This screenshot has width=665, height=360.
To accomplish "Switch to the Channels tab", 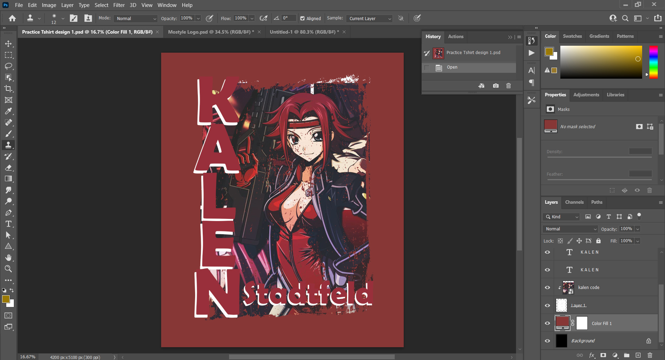I will coord(574,202).
